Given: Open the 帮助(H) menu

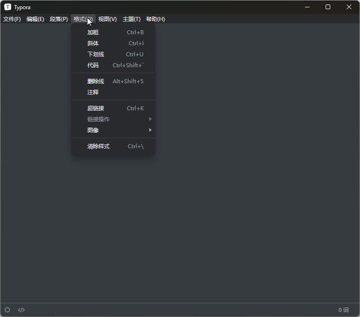Looking at the screenshot, I should (155, 19).
